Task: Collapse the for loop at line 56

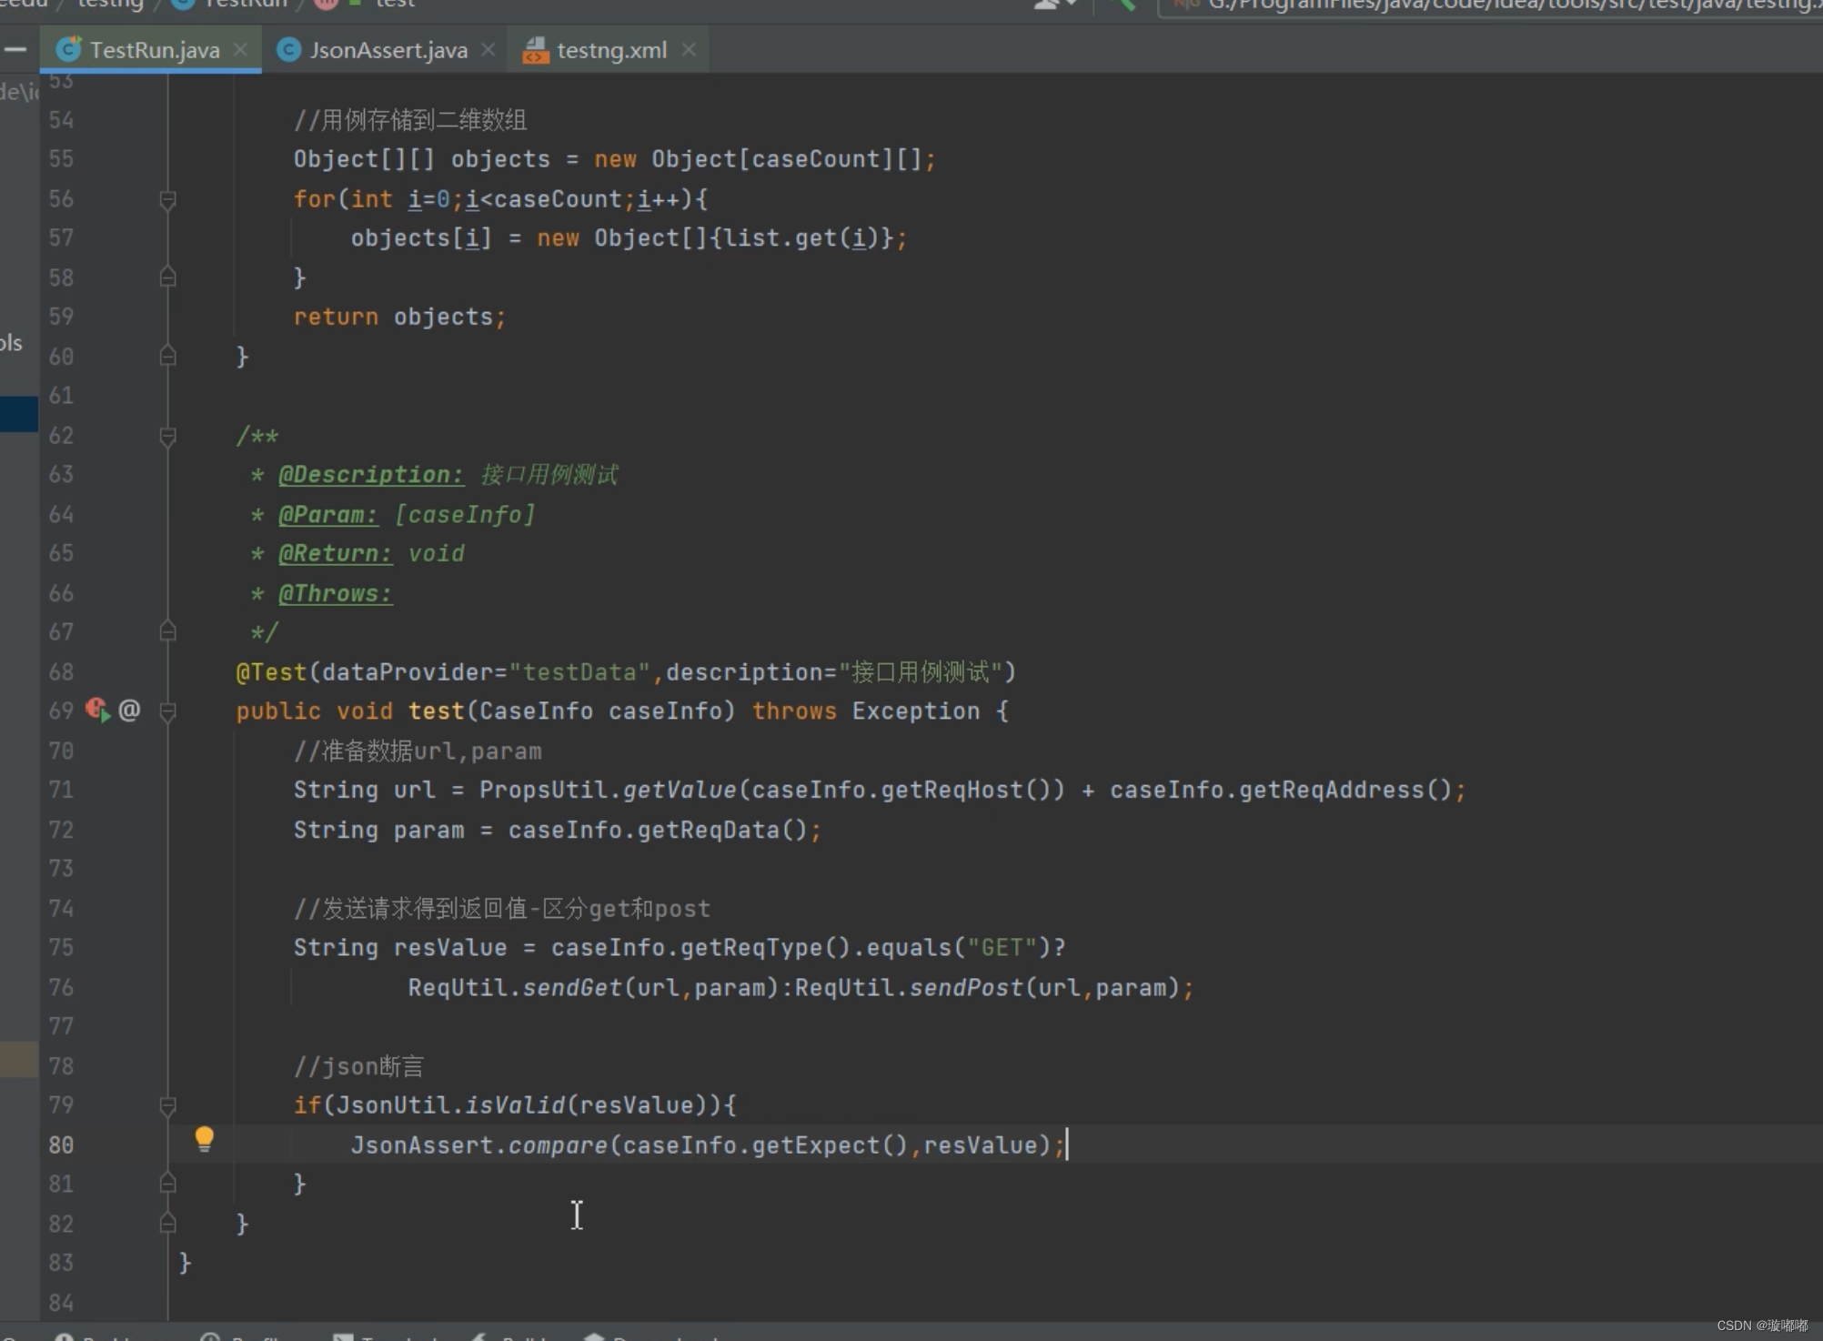Action: click(167, 199)
